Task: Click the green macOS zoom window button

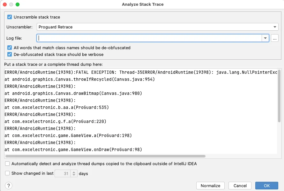Action: click(x=18, y=4)
